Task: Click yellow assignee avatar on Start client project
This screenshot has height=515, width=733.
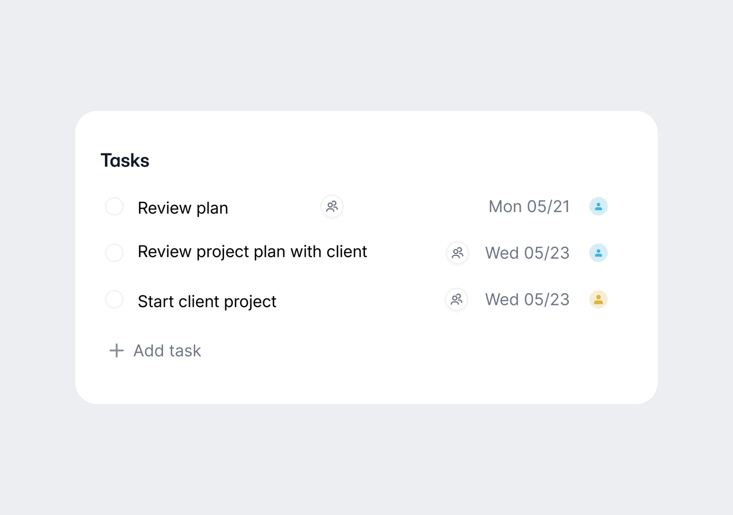Action: pyautogui.click(x=598, y=299)
